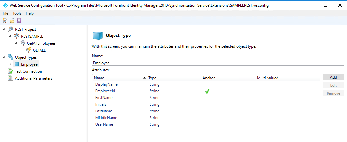Select the LastName attribute row
This screenshot has height=142, width=347.
click(206, 111)
